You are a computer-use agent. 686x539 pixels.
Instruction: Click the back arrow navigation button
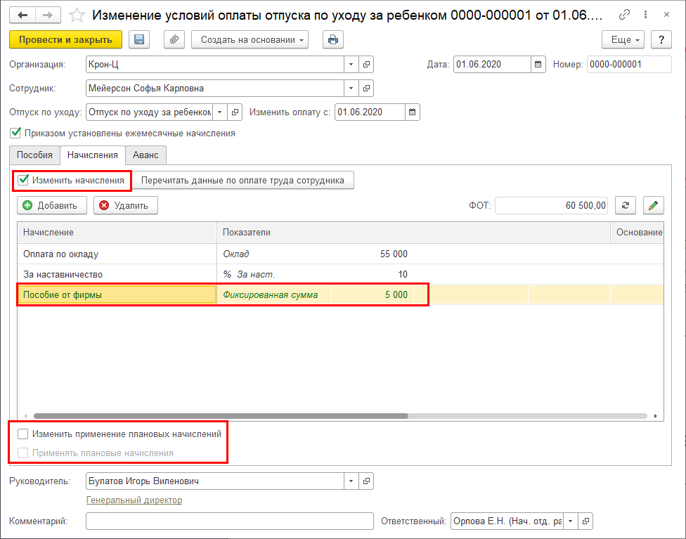(x=22, y=15)
